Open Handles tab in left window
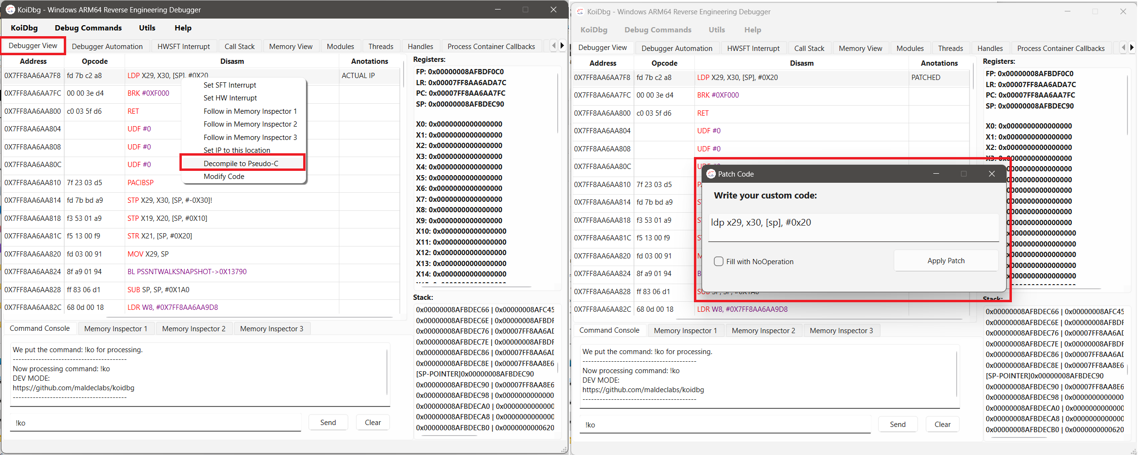1138x455 pixels. [420, 46]
